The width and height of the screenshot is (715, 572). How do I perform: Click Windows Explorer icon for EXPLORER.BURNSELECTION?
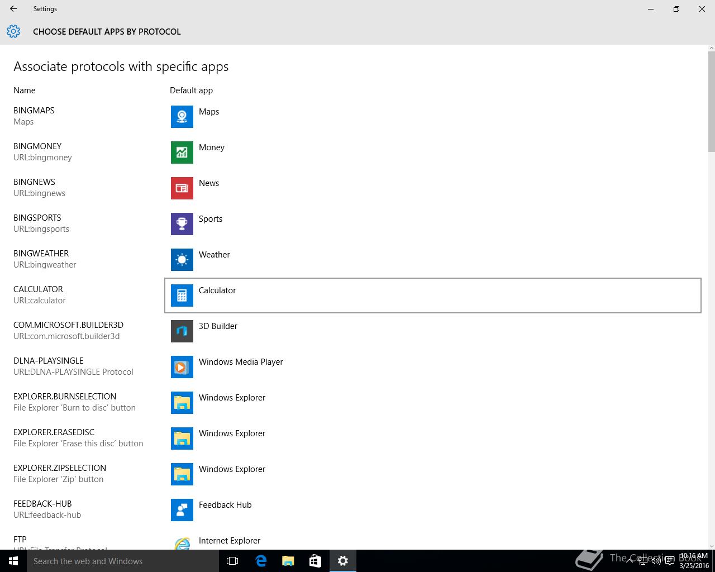click(182, 403)
